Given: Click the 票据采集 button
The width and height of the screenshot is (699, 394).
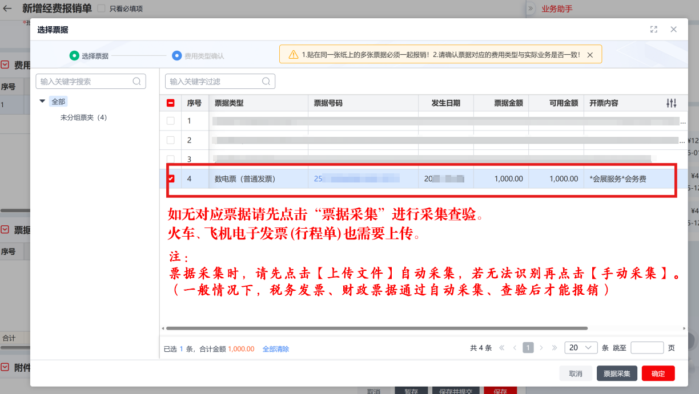Looking at the screenshot, I should coord(617,373).
